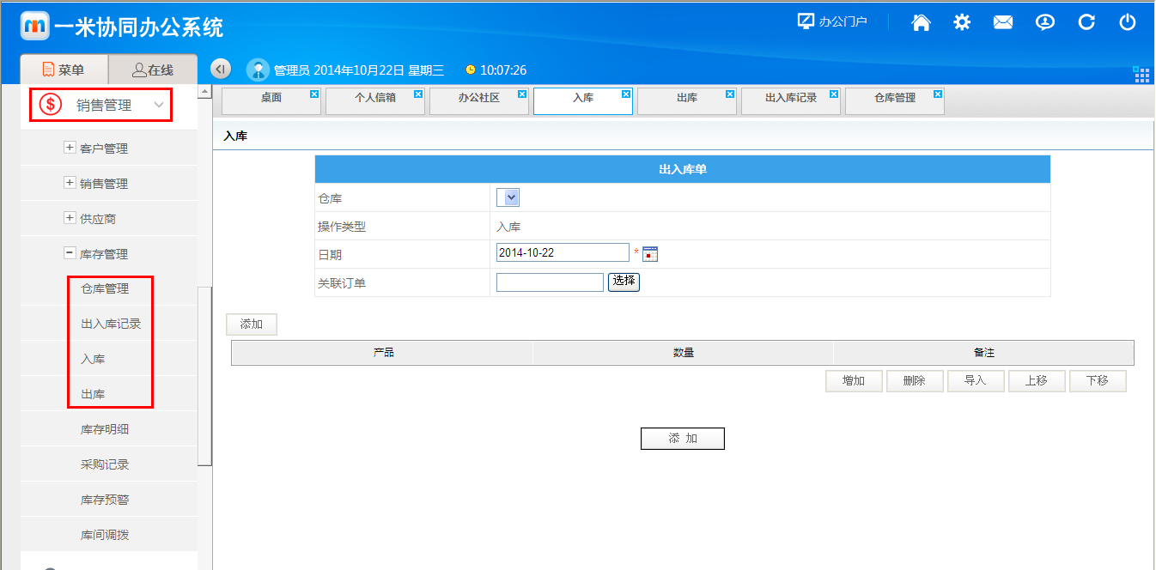Open 仓库管理 in sidebar
This screenshot has width=1156, height=570.
coord(105,288)
